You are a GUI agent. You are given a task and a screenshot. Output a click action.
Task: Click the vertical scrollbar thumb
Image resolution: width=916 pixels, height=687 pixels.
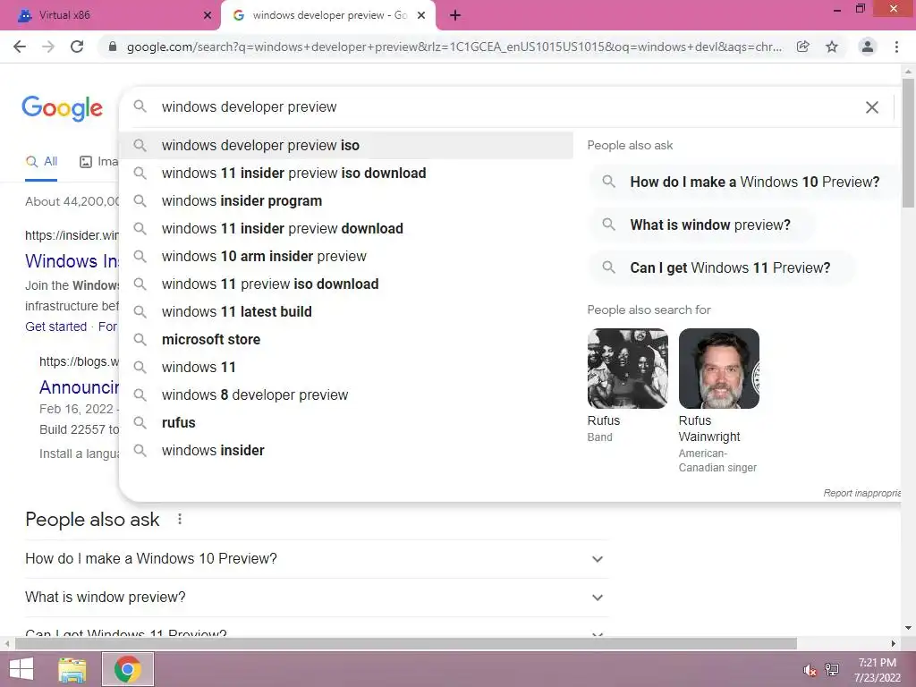908,142
